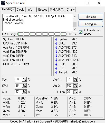Click the arrow icon beside AUXTIN2 reading

point(56,56)
